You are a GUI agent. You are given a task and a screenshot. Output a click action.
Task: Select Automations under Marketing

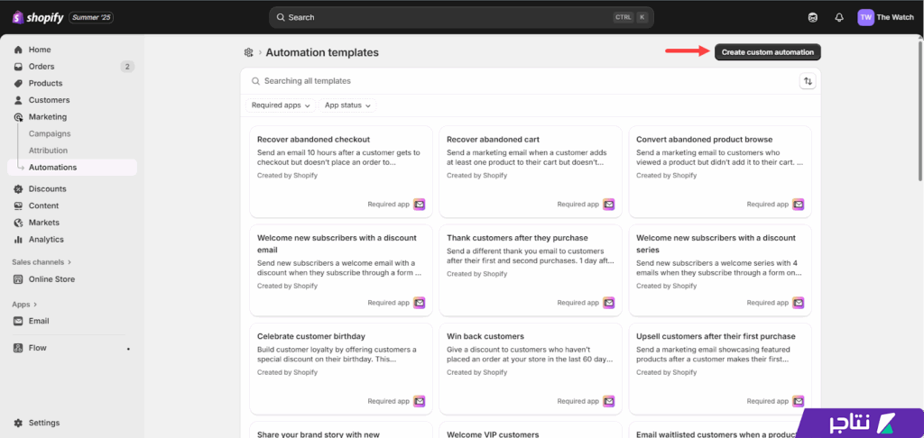tap(72, 168)
